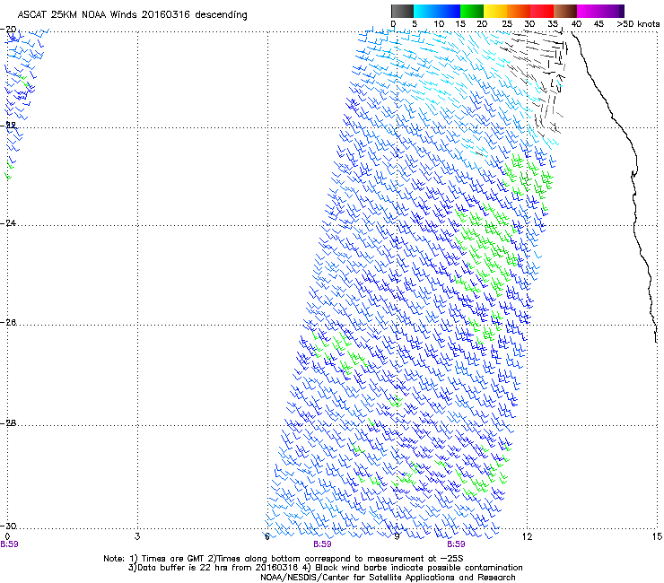
Task: Click the 'Note: 1) Times are GMT' footnote line
Action: 284,559
